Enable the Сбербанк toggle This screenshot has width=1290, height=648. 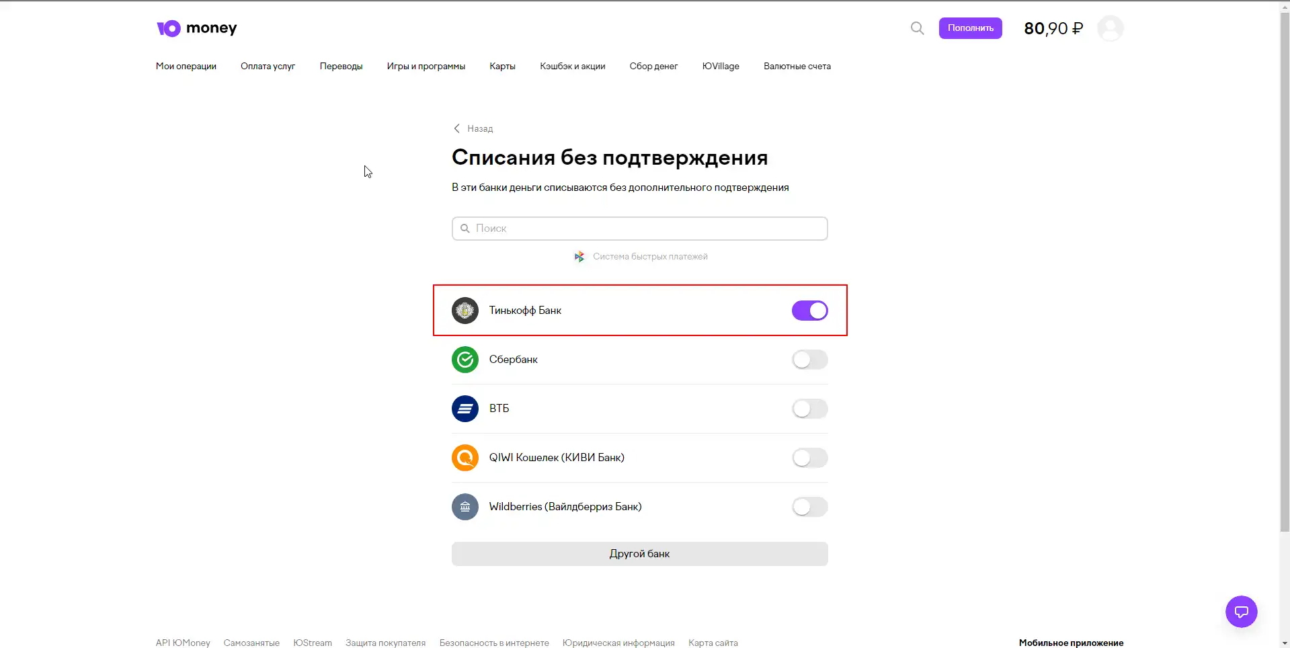pyautogui.click(x=809, y=360)
